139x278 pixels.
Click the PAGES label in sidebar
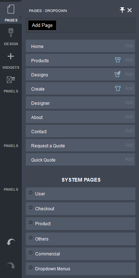click(11, 20)
